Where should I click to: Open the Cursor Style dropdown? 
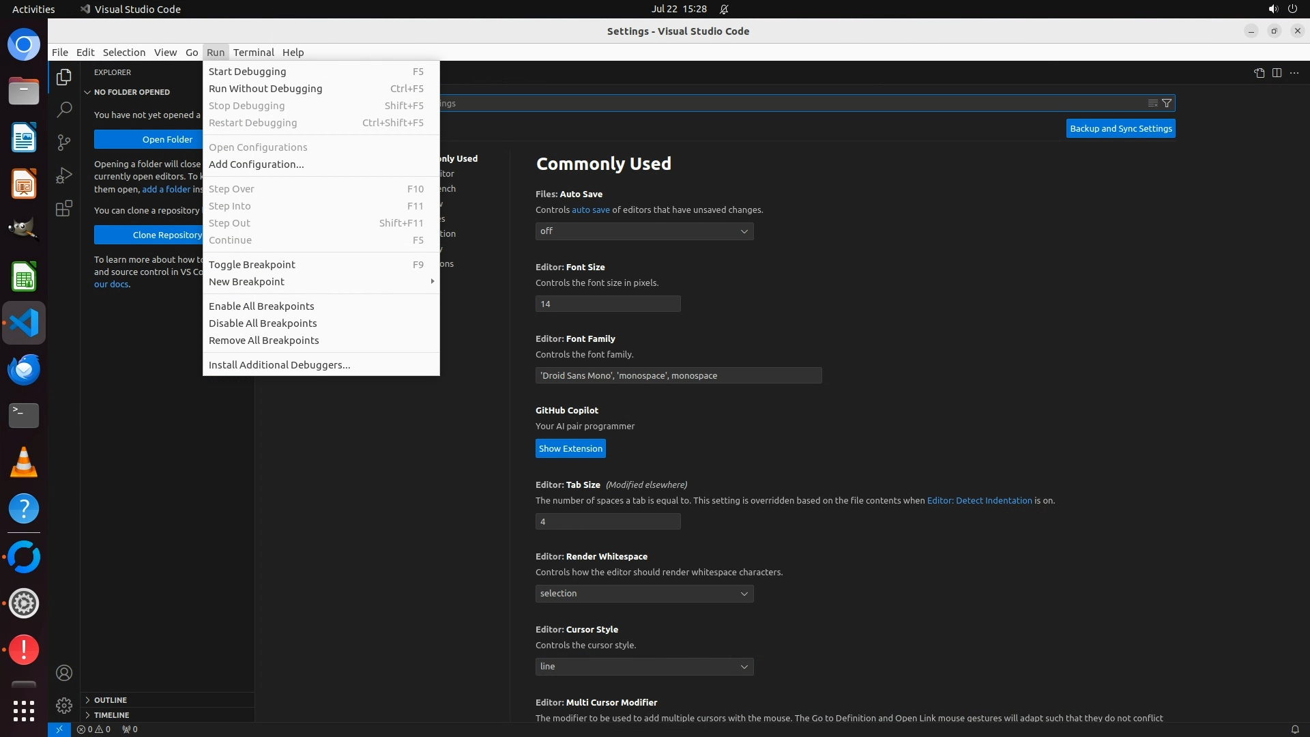[x=644, y=667]
